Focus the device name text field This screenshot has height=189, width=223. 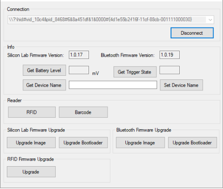coord(113,85)
